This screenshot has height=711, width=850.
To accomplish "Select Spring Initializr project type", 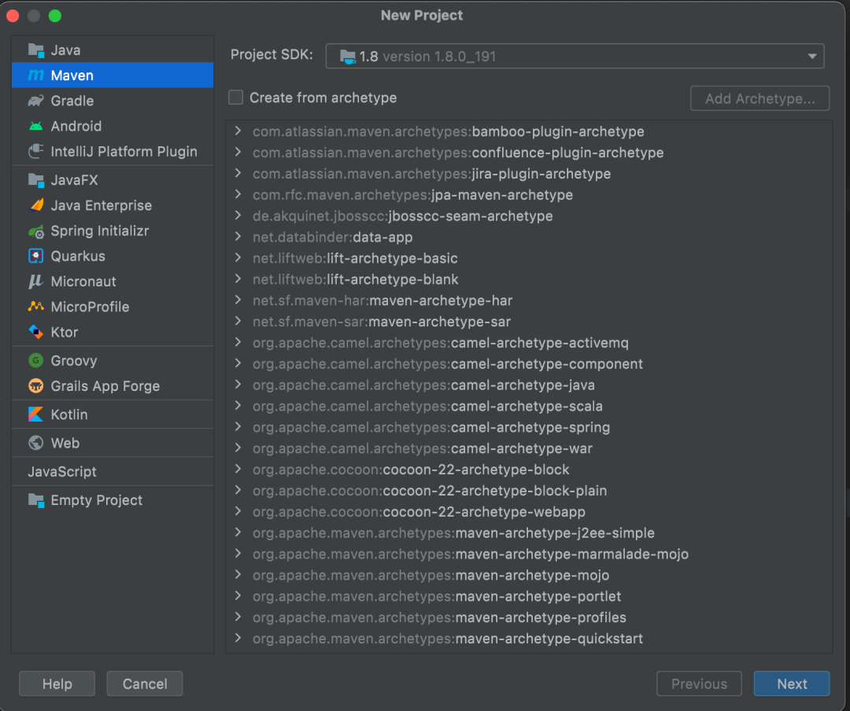I will tap(113, 231).
